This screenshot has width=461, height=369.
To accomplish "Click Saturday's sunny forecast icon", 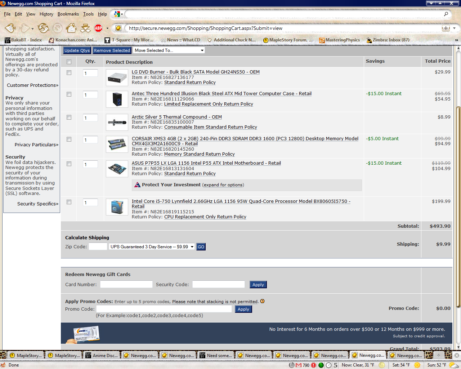I will [417, 365].
